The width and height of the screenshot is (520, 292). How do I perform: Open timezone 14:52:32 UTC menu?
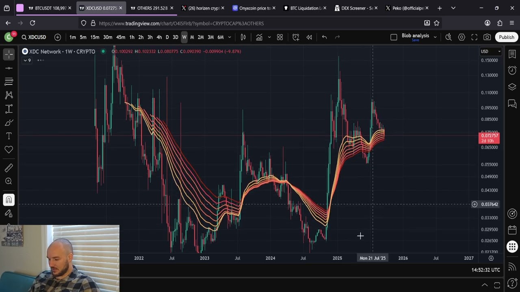point(486,270)
